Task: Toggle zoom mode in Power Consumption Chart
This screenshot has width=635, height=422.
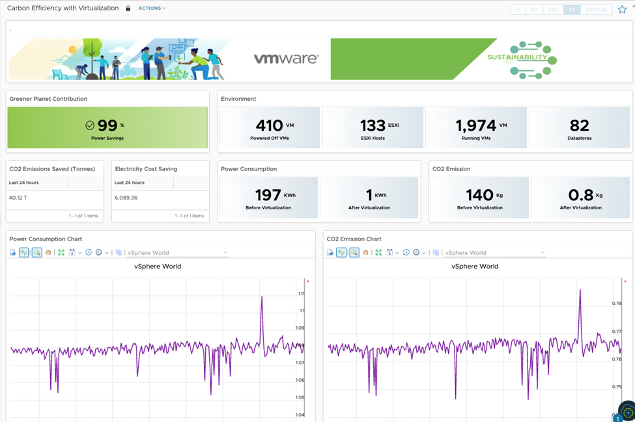Action: point(36,252)
